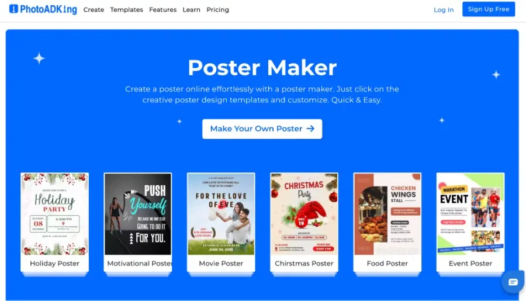Open the Features menu
This screenshot has height=301, width=526.
pyautogui.click(x=162, y=10)
